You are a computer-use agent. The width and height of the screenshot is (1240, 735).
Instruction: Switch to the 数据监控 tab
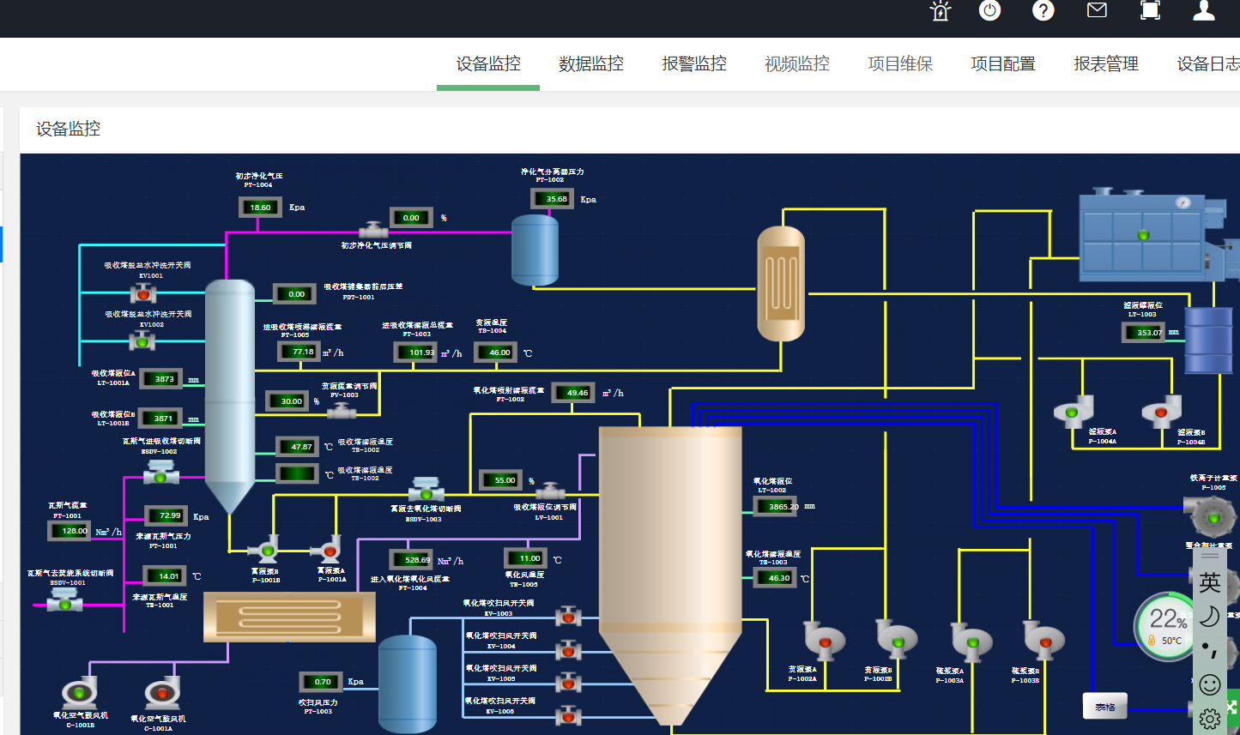[591, 64]
